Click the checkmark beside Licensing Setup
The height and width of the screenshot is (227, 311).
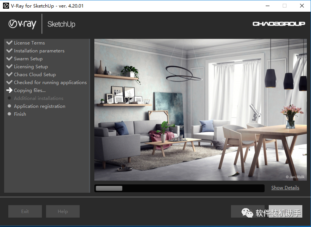pyautogui.click(x=9, y=66)
